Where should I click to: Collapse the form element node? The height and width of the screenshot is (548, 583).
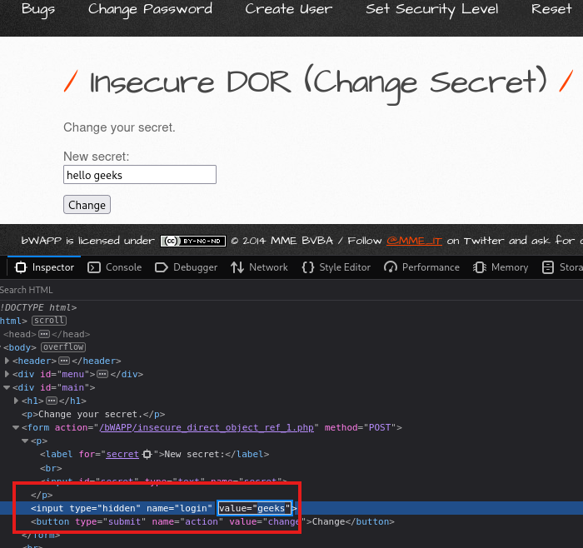pos(15,427)
